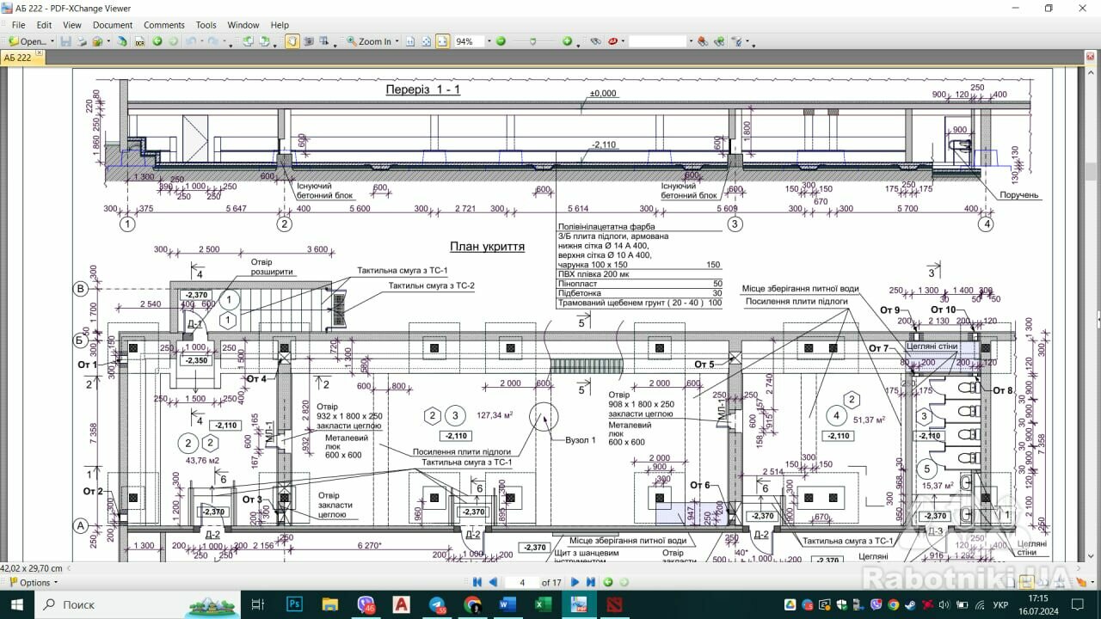
Task: Open Word from the taskbar
Action: click(506, 604)
